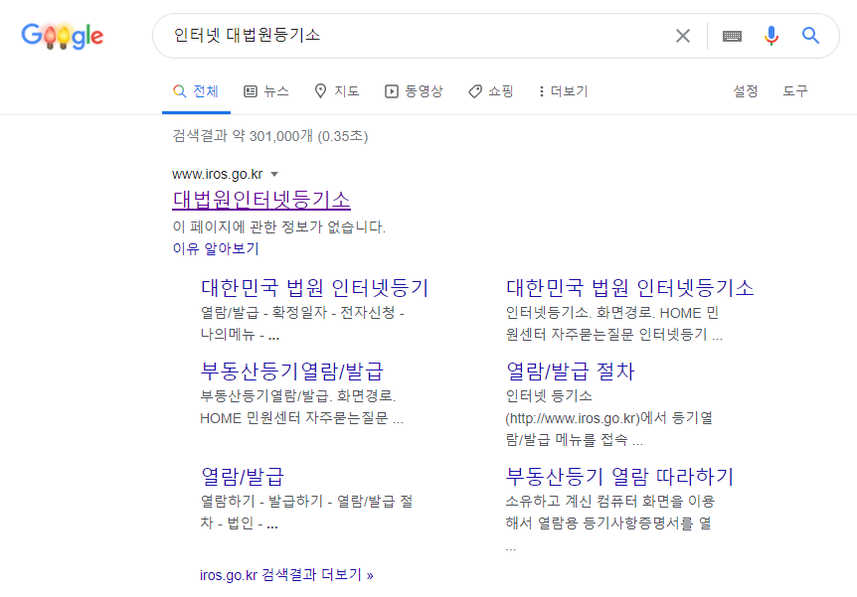
Task: Click the 이 페이지에 관한 정보가 없습니다 text
Action: (278, 226)
